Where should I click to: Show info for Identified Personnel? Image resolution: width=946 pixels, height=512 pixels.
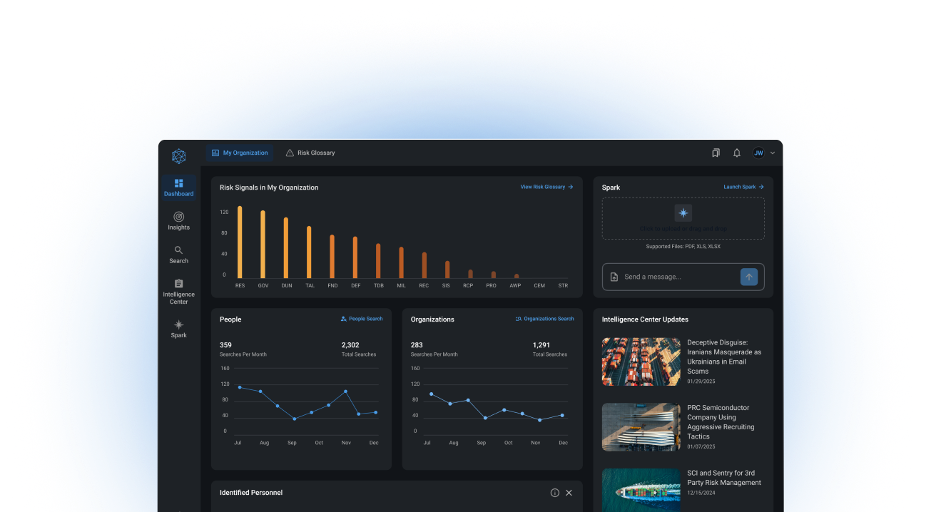554,493
